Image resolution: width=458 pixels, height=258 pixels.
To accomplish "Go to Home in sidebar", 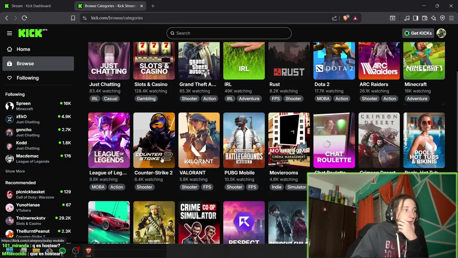I will click(x=38, y=49).
